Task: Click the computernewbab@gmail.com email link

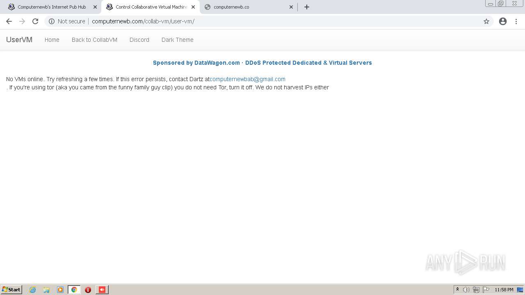Action: tap(247, 79)
